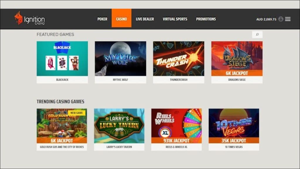The height and width of the screenshot is (169, 300).
Task: Open the Poker section
Action: coord(102,19)
